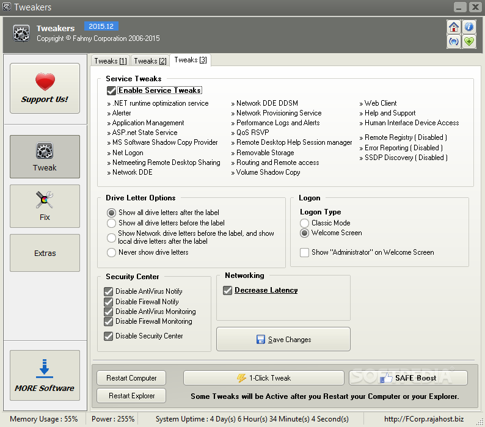Open the Tweak gear section

point(45,156)
